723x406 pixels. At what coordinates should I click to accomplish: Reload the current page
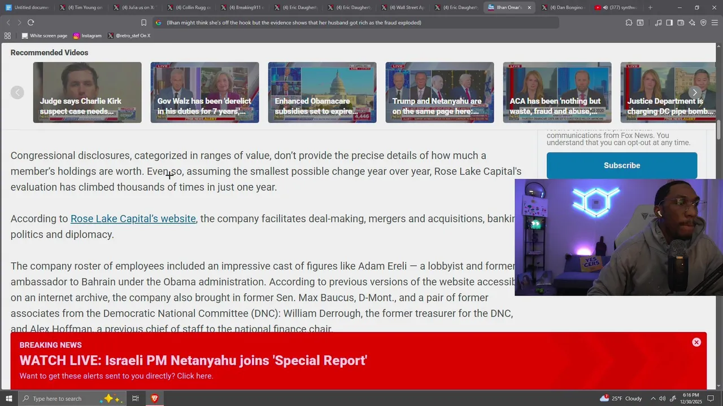(x=31, y=23)
